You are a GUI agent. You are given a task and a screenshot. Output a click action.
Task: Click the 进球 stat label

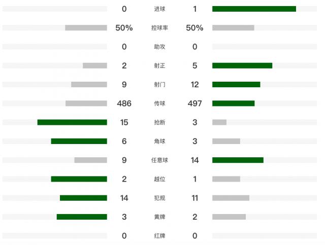[x=159, y=9]
